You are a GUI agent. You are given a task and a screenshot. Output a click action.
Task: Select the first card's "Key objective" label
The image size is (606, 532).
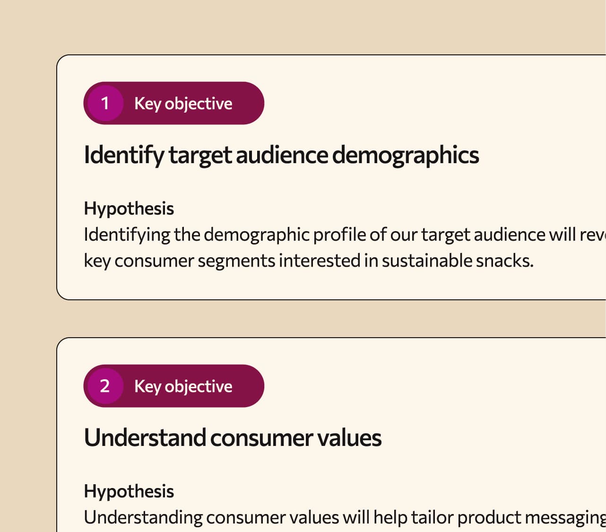coord(183,104)
